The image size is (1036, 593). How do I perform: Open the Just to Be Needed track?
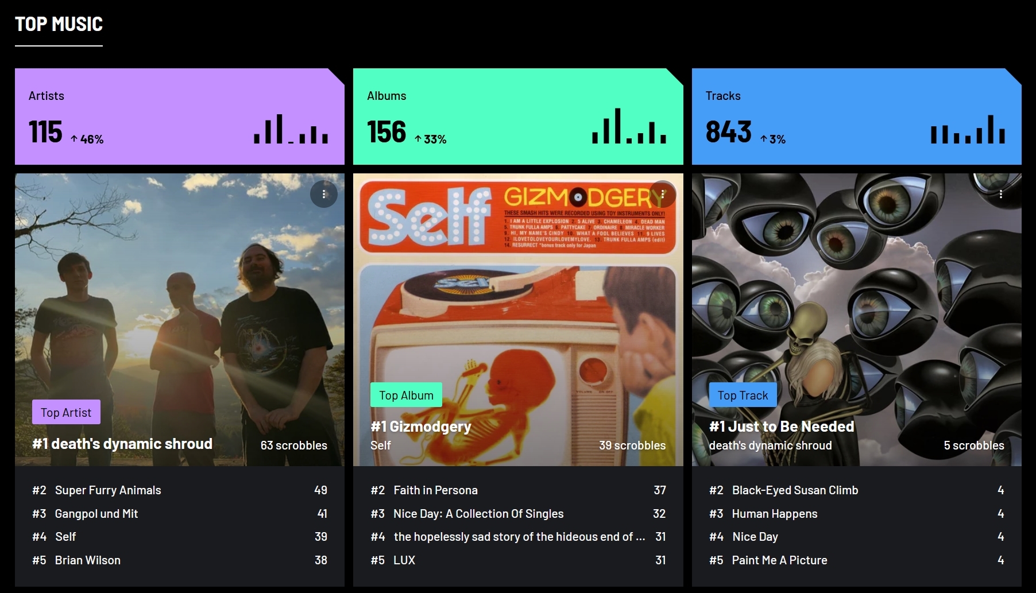point(782,427)
